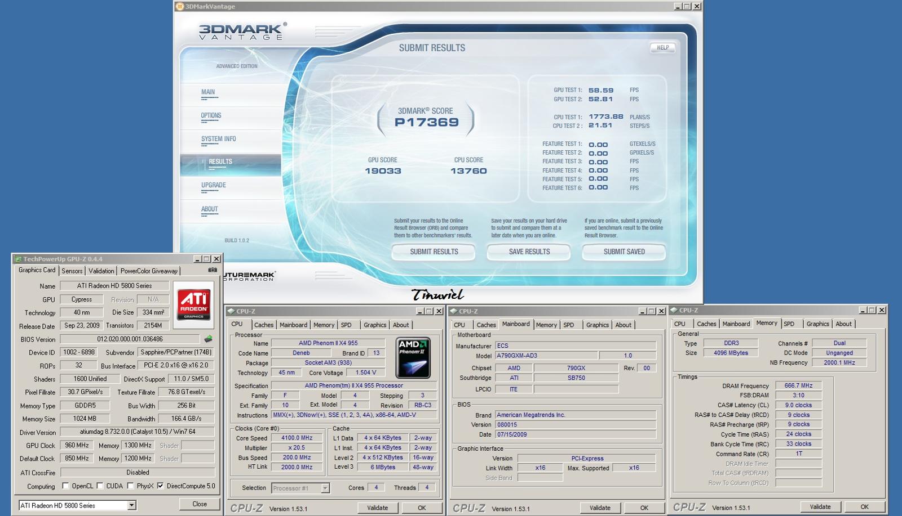Click the 3DMarkVantage title bar orange icon
The width and height of the screenshot is (902, 516).
(x=180, y=6)
